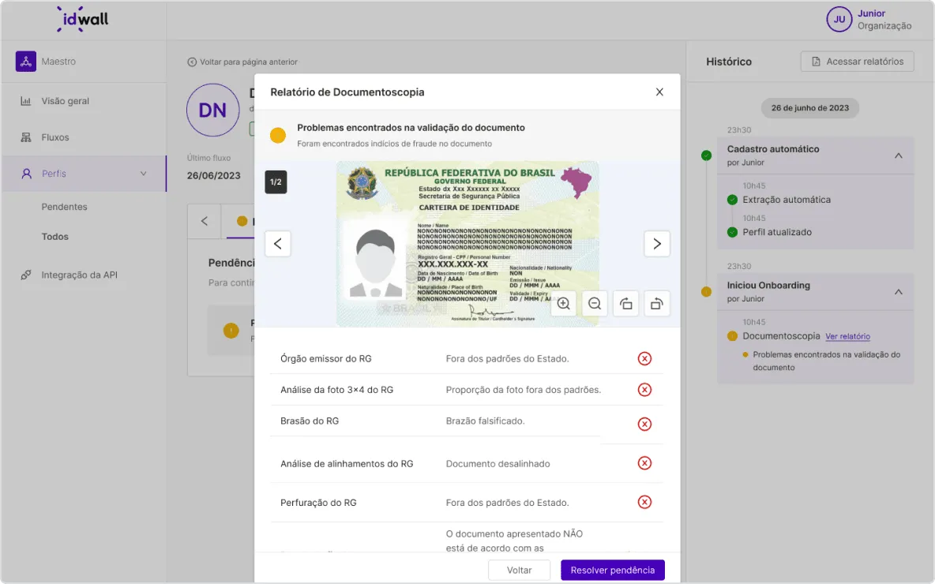Select 'Brazão falsificado.' text
Image resolution: width=935 pixels, height=584 pixels.
[486, 421]
